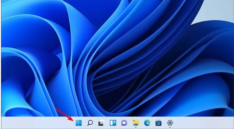Open the Windows Start menu

78,123
